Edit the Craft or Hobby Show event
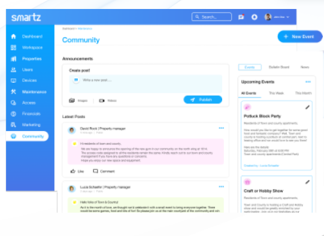 pyautogui.click(x=307, y=182)
